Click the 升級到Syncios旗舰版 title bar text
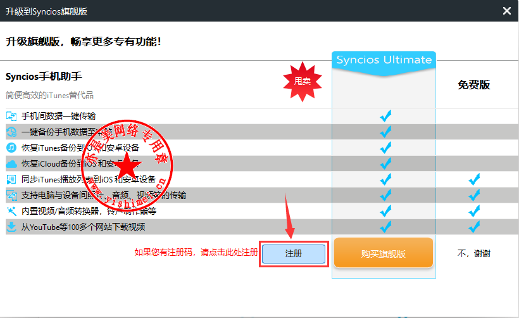 point(46,11)
